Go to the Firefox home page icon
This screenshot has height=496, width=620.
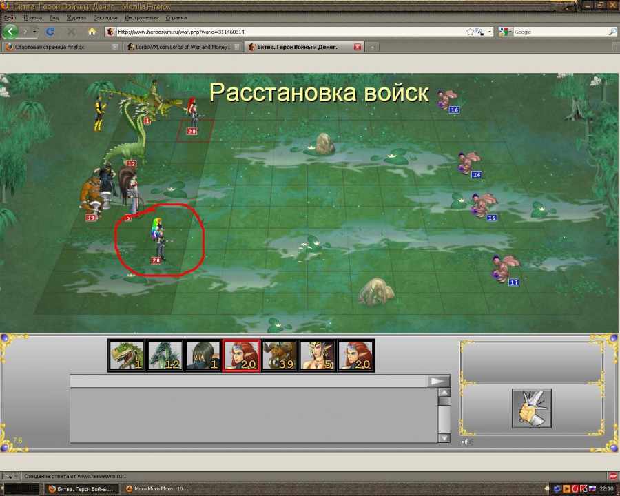tap(92, 31)
